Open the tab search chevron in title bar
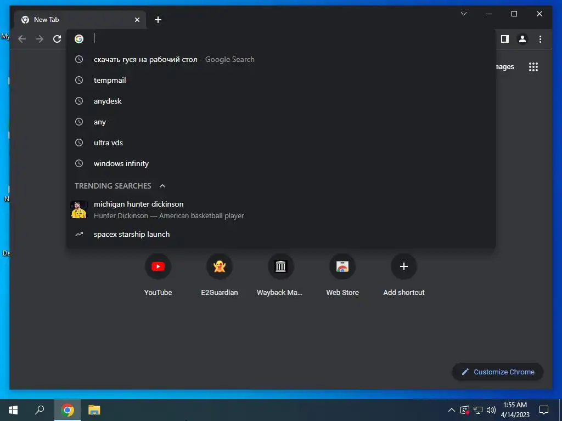The image size is (562, 421). point(463,14)
